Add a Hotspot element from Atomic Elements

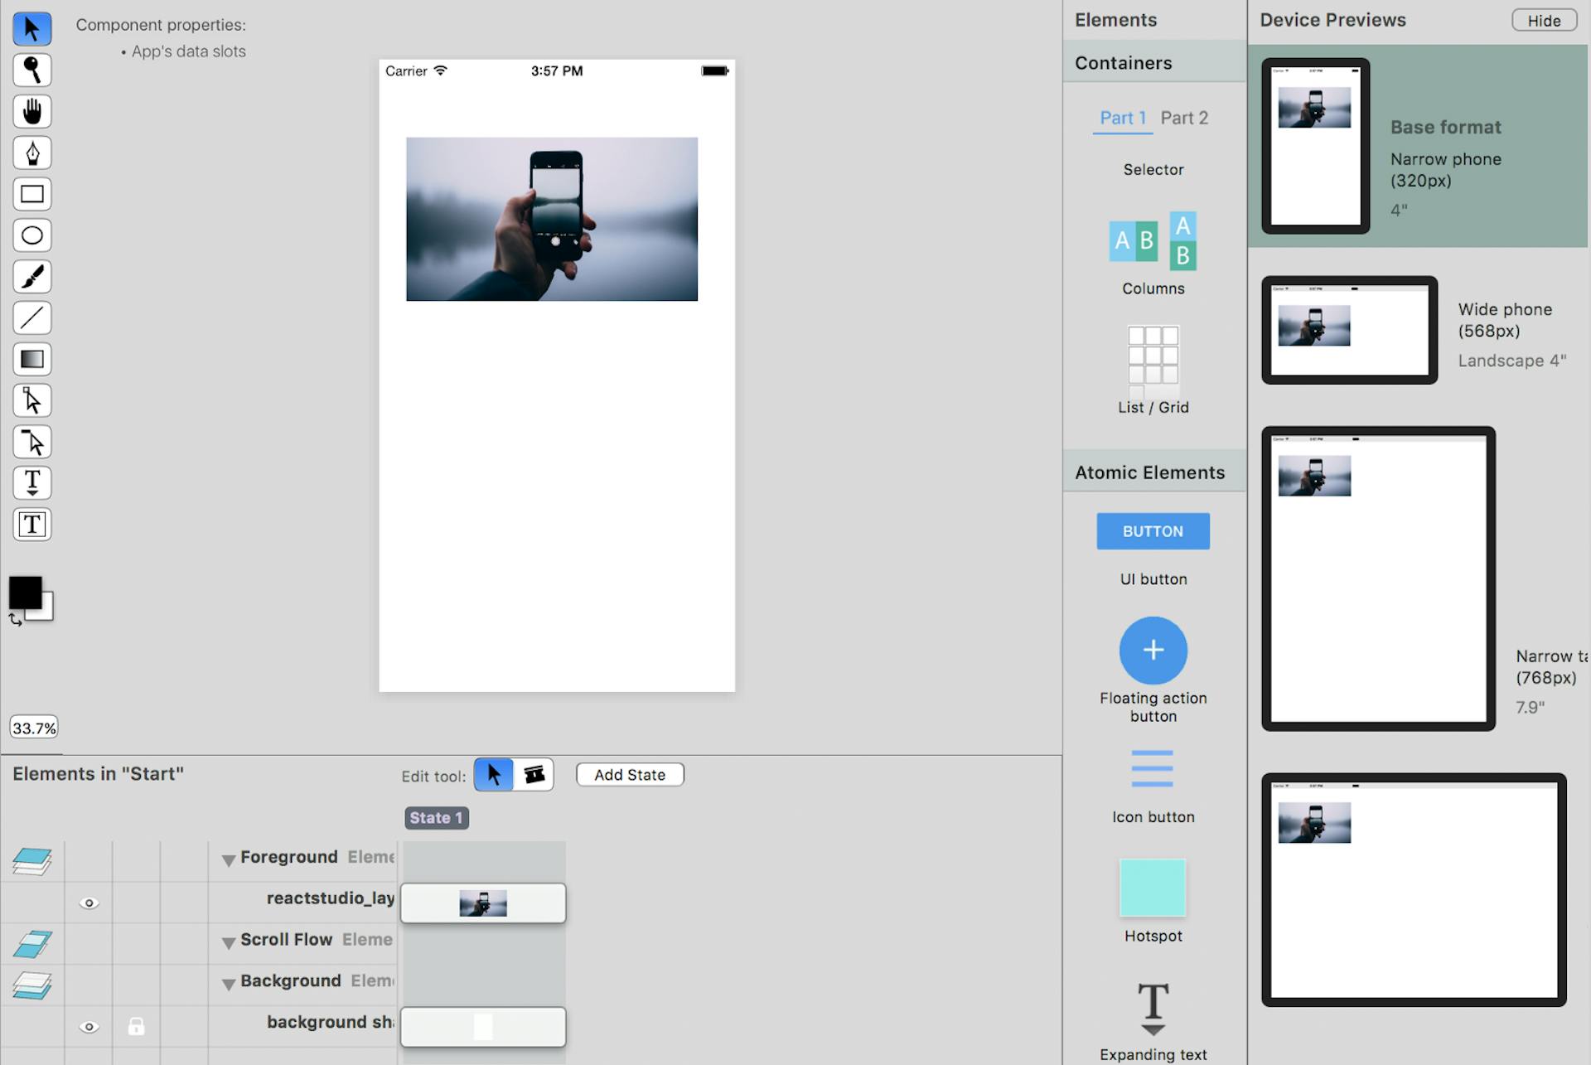(1153, 888)
